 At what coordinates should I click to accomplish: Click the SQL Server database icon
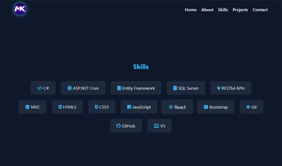click(x=175, y=88)
